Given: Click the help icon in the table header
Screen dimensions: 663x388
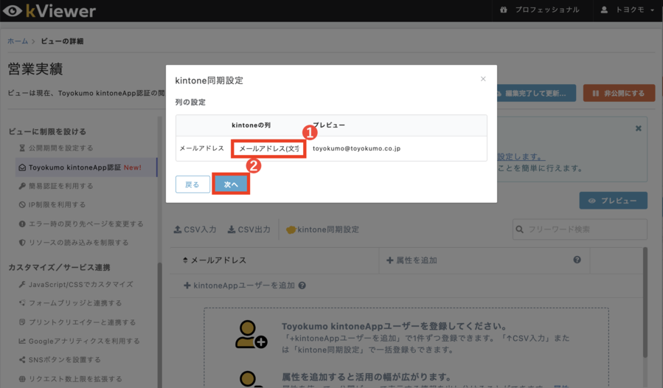Looking at the screenshot, I should pyautogui.click(x=577, y=260).
